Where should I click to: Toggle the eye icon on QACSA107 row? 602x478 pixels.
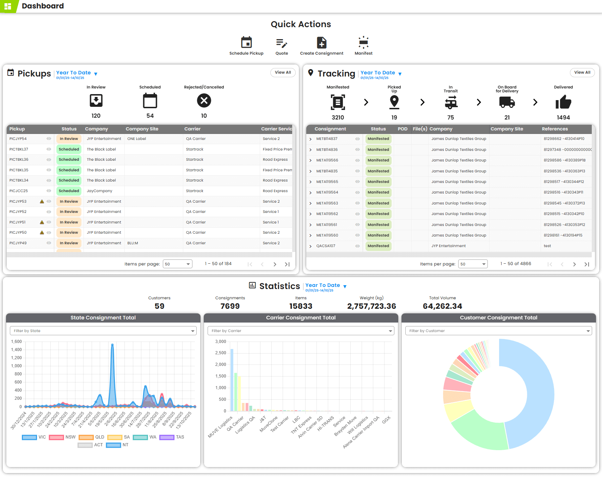tap(357, 246)
